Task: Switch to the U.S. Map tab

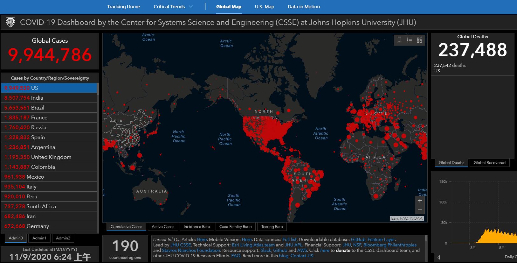Action: [264, 7]
